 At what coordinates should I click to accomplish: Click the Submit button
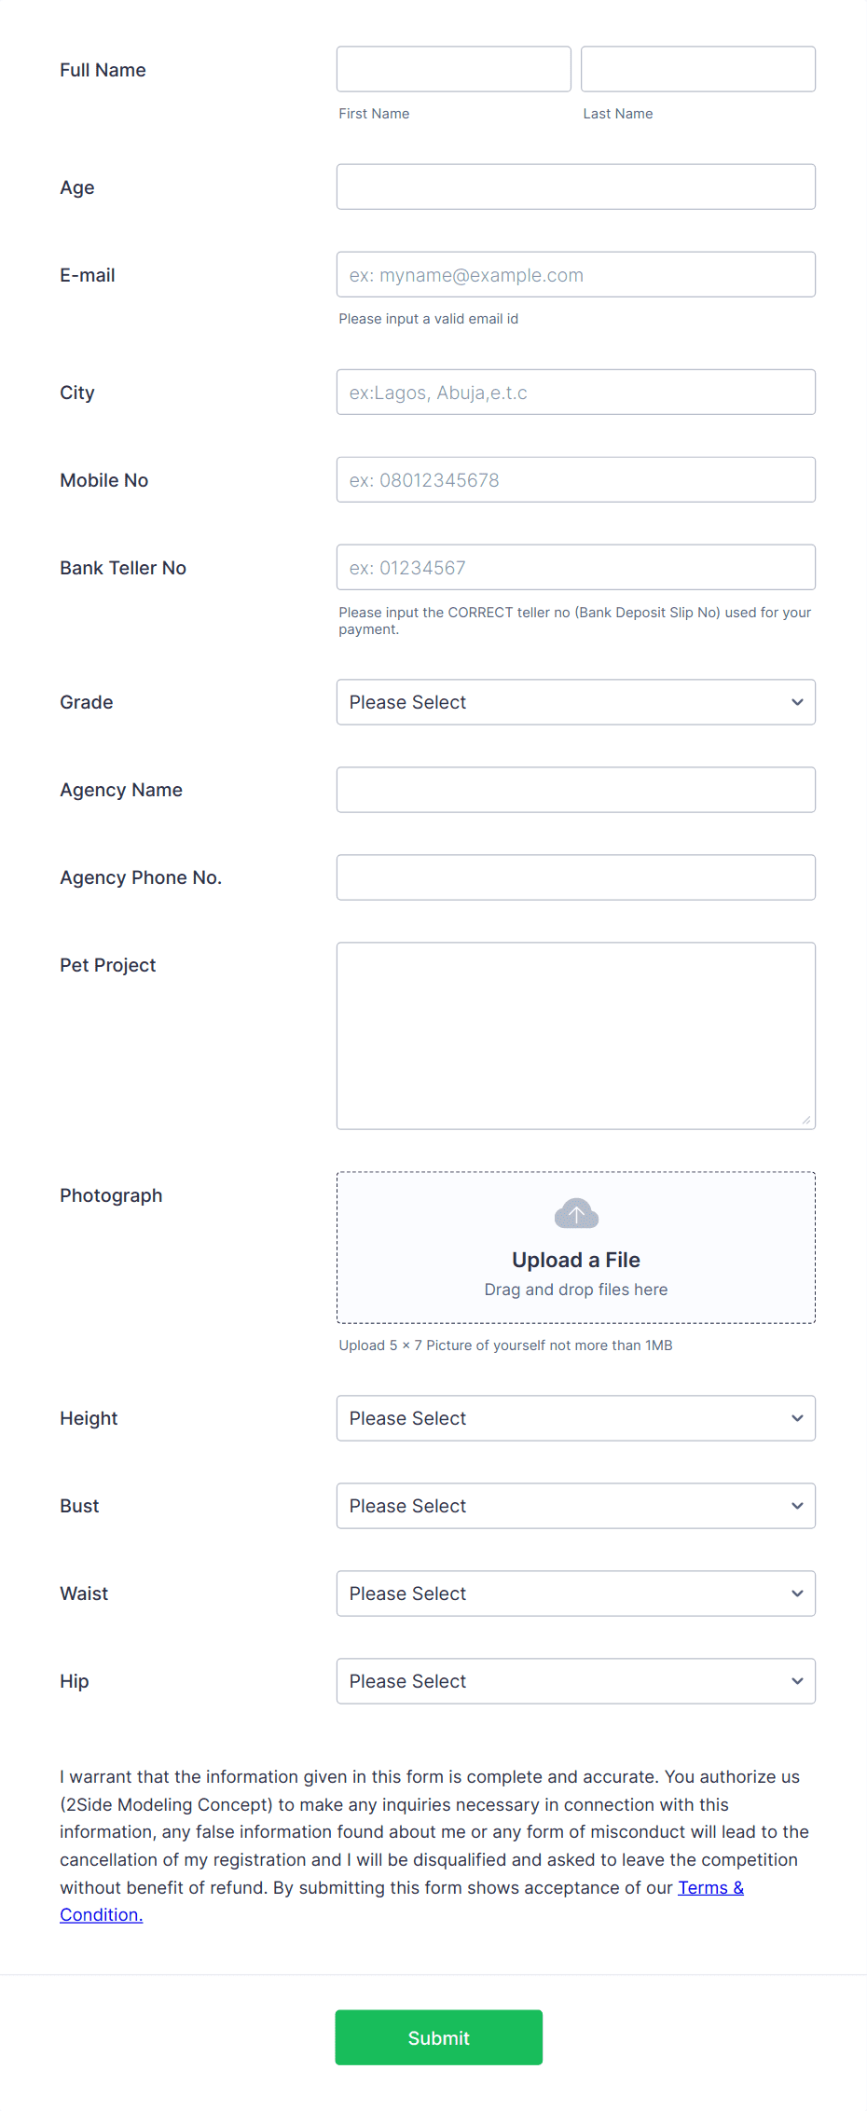click(438, 2037)
